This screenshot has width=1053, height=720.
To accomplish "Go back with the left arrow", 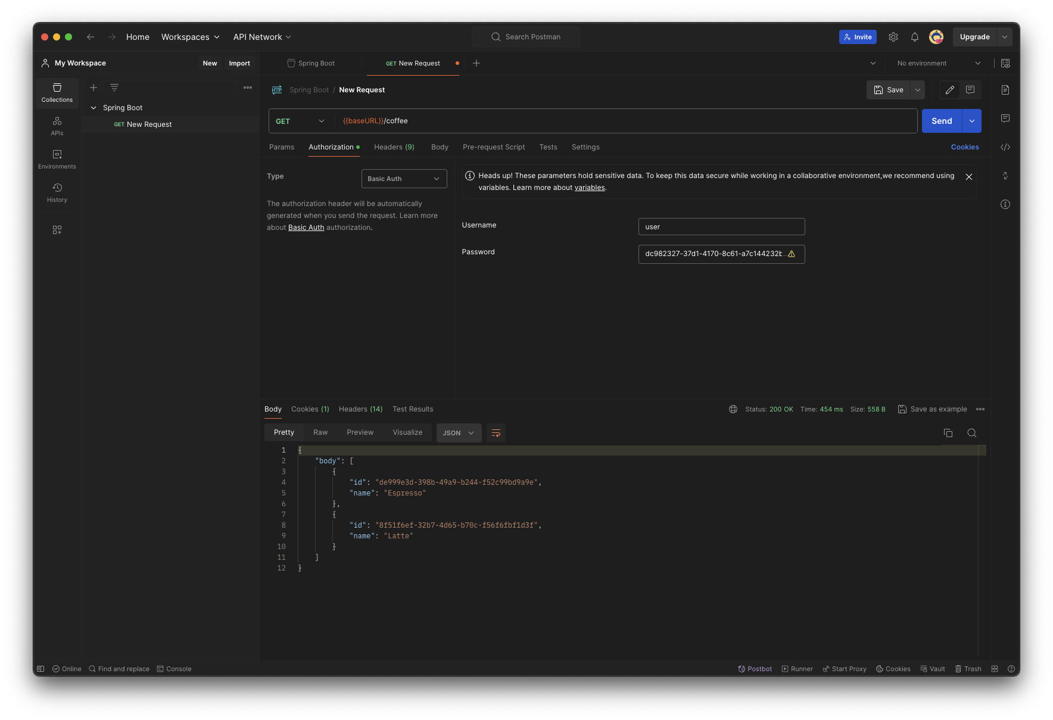I will pos(91,37).
